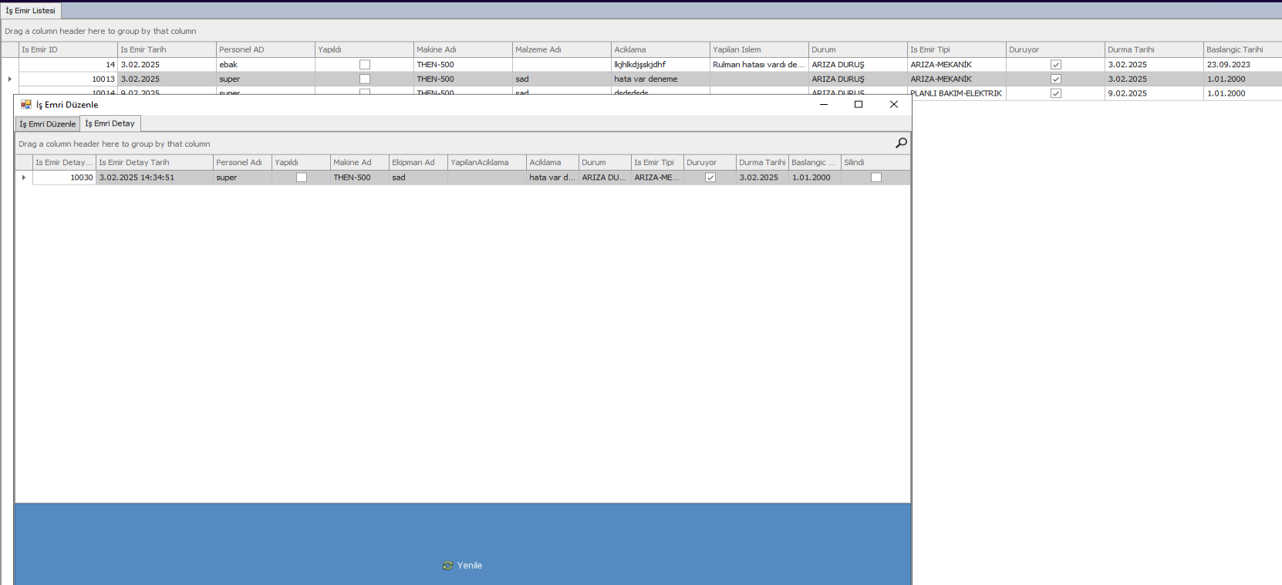This screenshot has width=1282, height=585.
Task: Sort by Is Emir ID column header
Action: 68,49
